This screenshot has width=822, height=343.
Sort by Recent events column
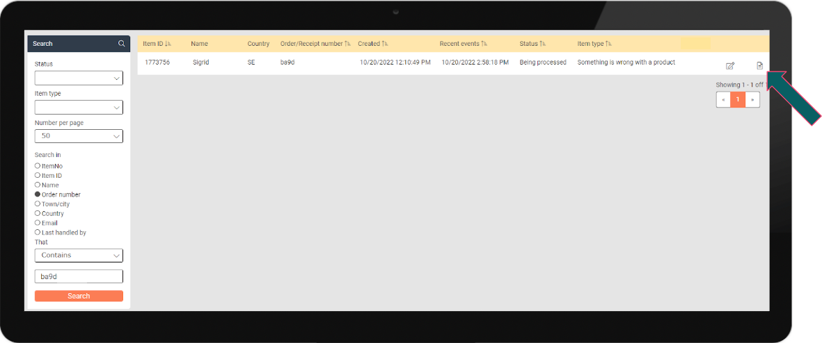464,44
